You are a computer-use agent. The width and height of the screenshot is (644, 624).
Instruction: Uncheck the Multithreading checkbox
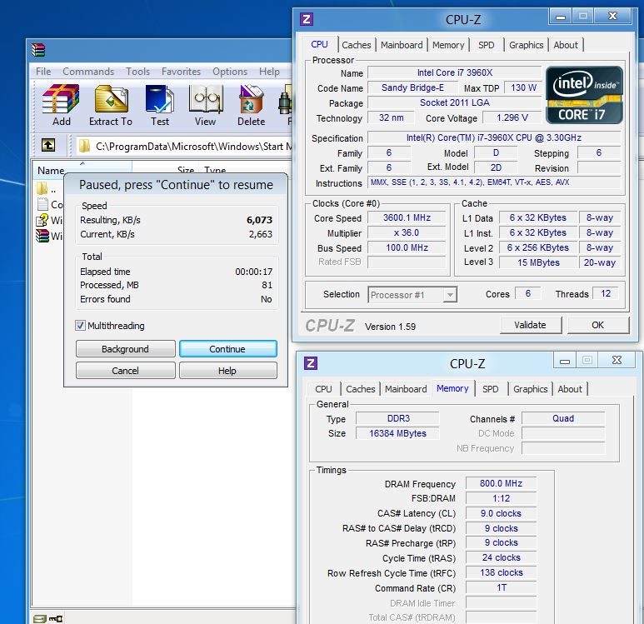[81, 325]
